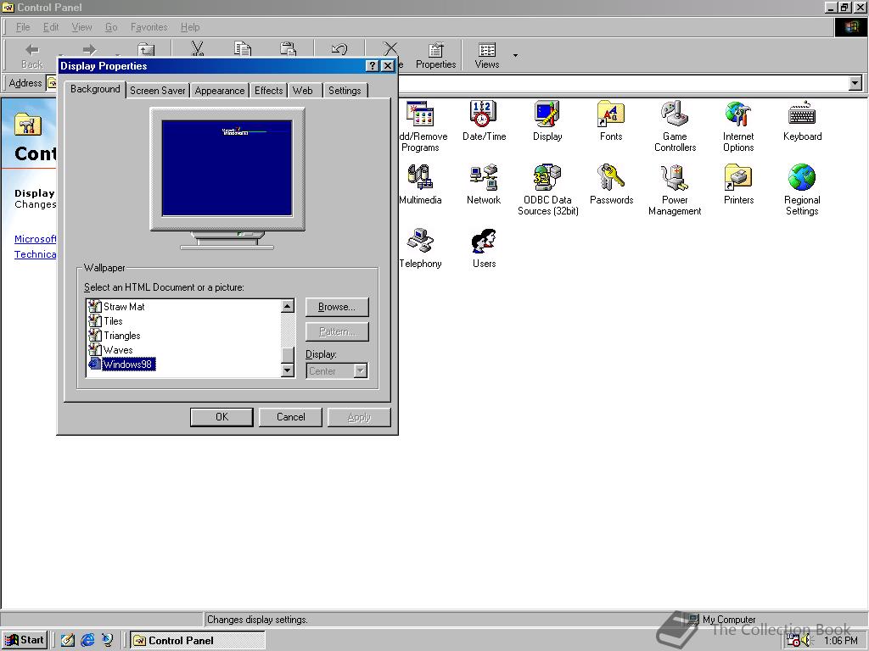The width and height of the screenshot is (869, 651).
Task: Open the Display mode Center dropdown
Action: coord(338,371)
